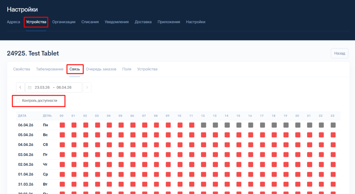Open the Доставка settings section
Viewport: 355px width, 194px height.
click(x=143, y=22)
